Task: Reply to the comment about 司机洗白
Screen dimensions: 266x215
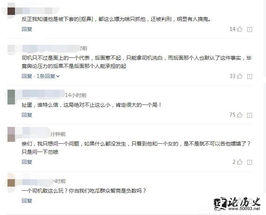Action: click(x=27, y=76)
